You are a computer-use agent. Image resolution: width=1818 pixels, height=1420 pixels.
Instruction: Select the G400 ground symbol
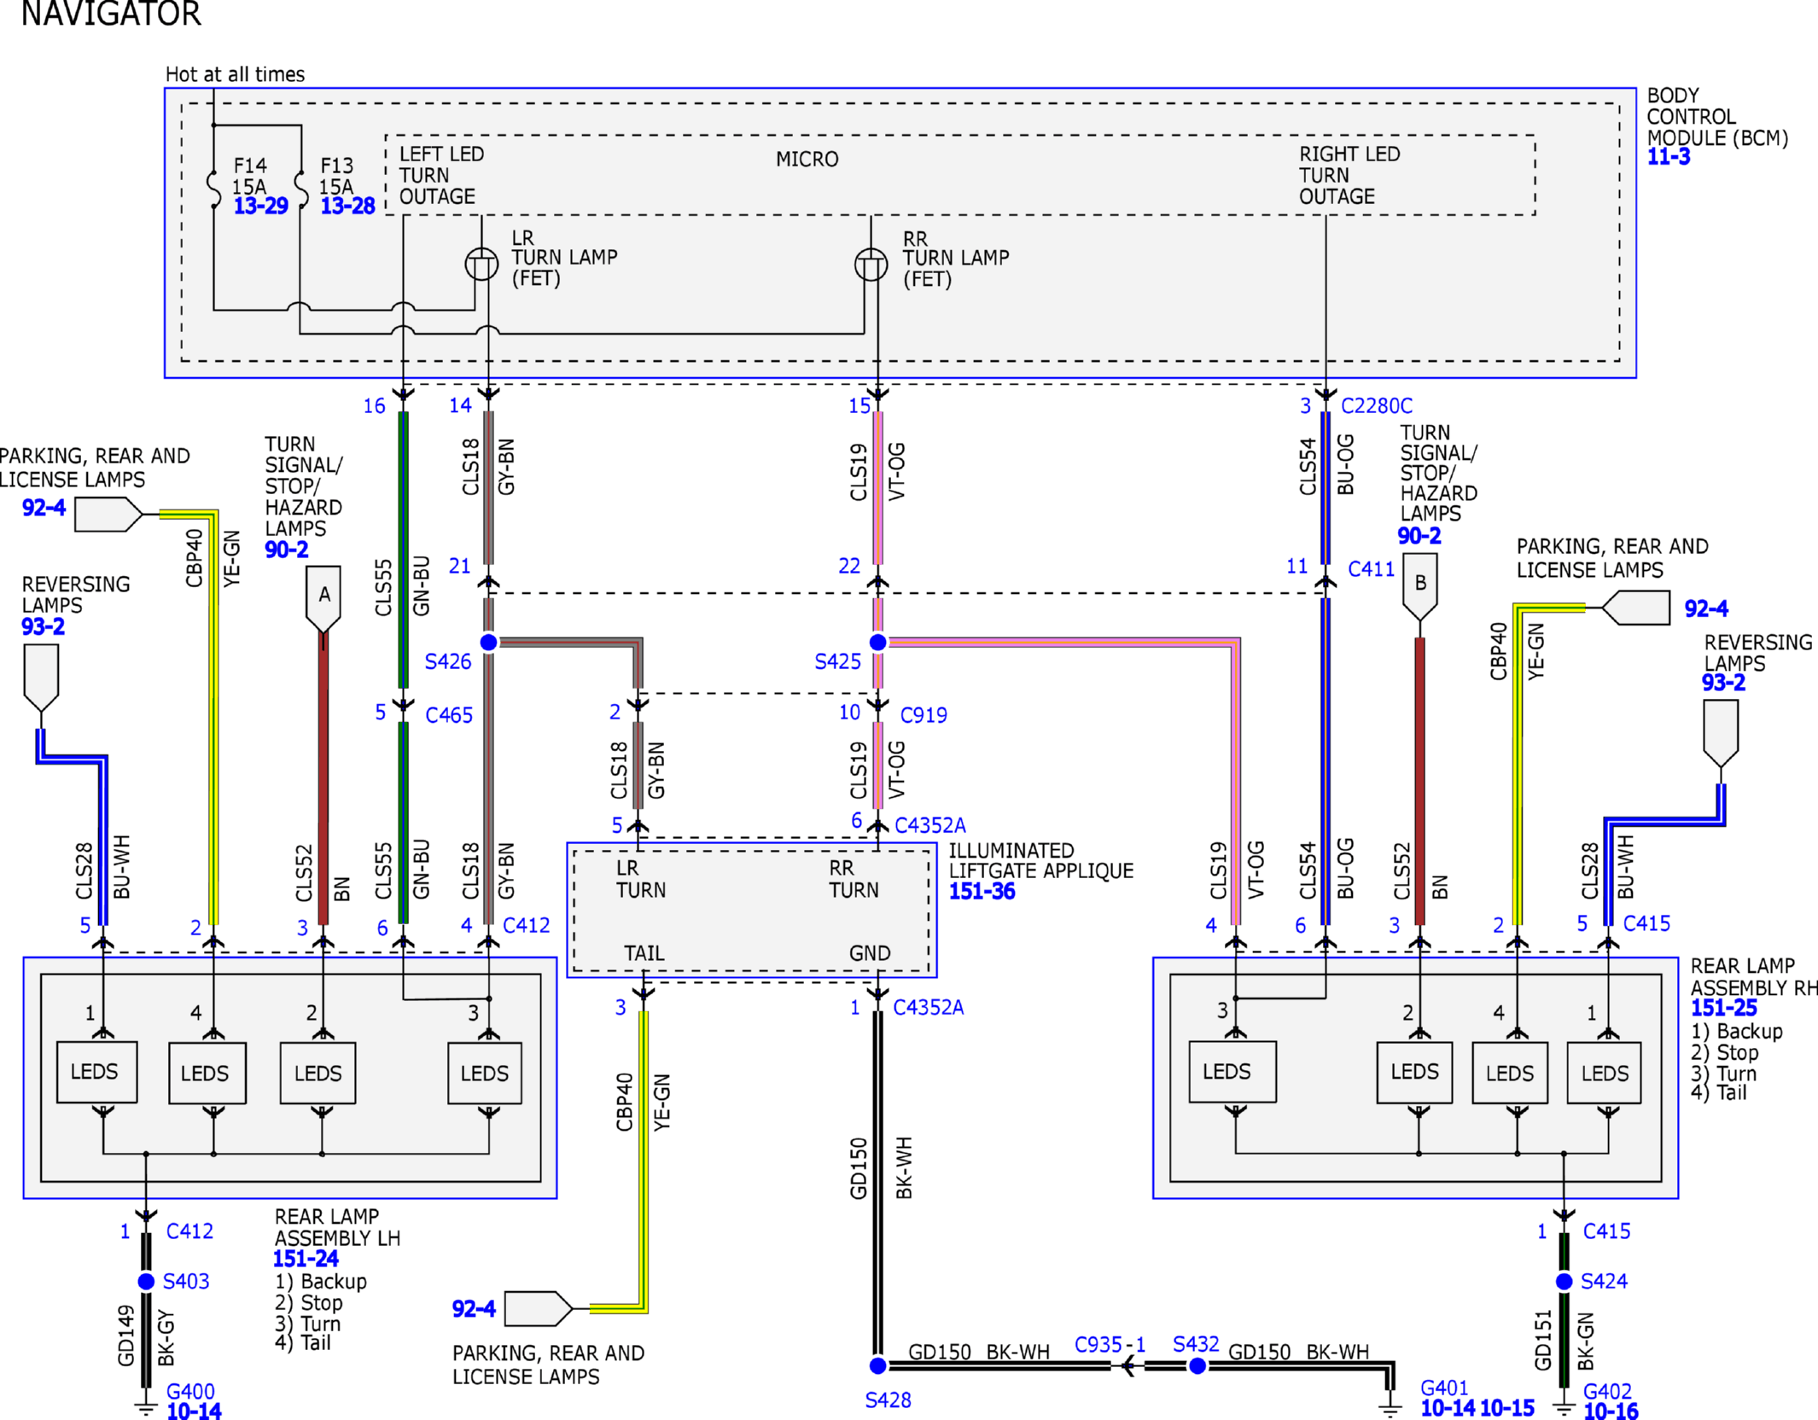click(x=146, y=1407)
